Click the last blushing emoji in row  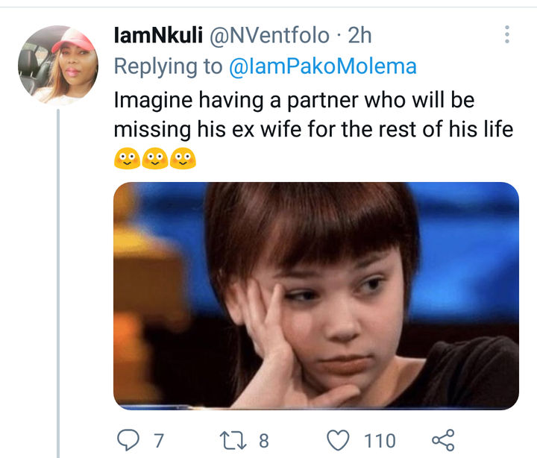click(x=183, y=158)
